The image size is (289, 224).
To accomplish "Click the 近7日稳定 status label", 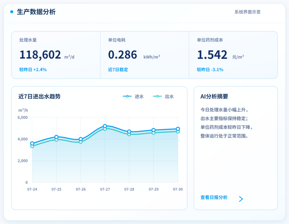I will pyautogui.click(x=118, y=70).
